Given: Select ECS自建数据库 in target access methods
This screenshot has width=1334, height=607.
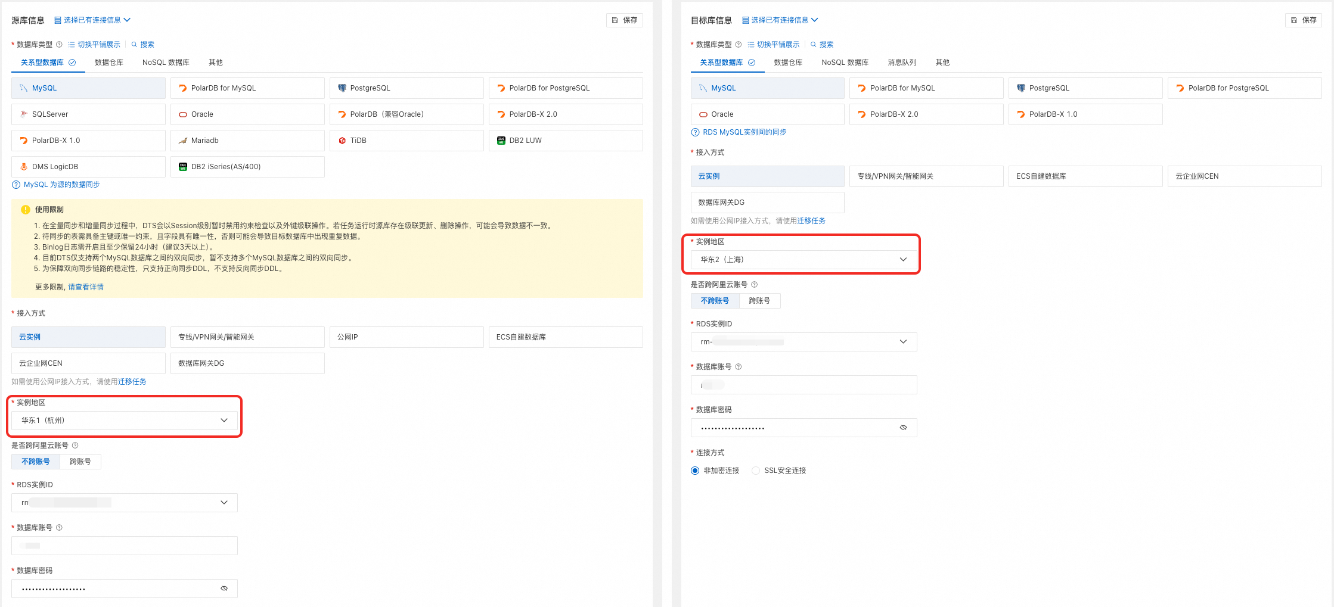Looking at the screenshot, I should [1085, 176].
